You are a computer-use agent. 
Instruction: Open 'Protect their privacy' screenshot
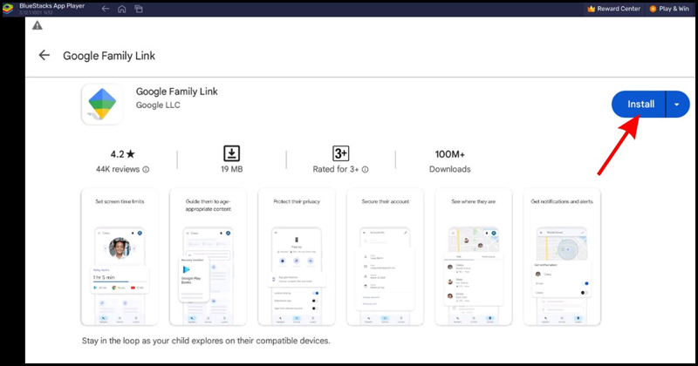click(297, 257)
